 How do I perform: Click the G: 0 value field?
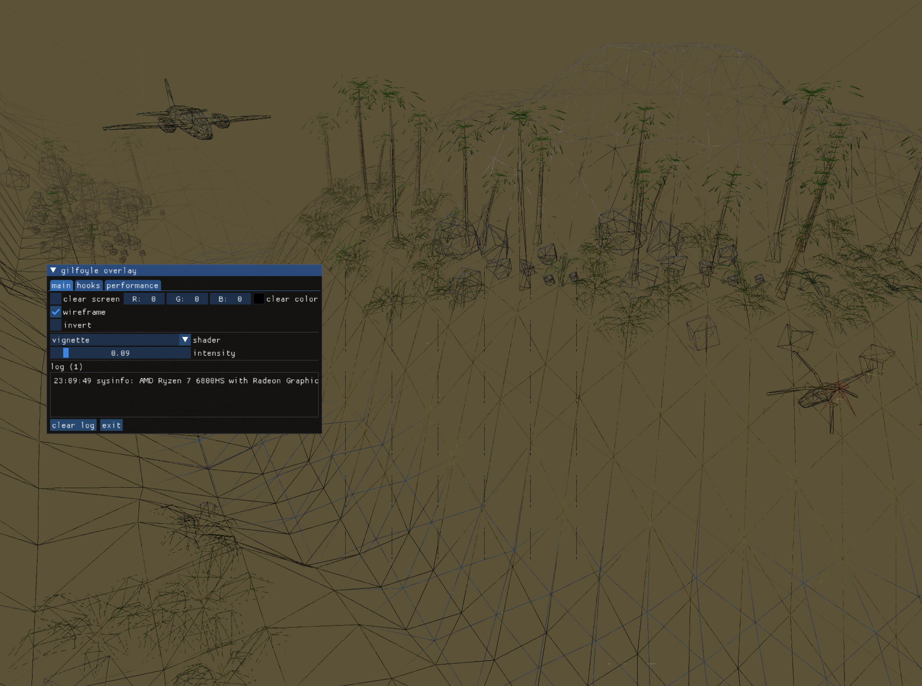pos(186,299)
